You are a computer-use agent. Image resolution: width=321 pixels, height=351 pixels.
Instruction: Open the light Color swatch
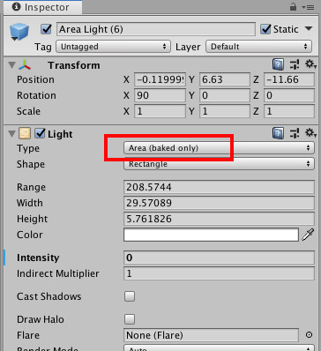point(211,235)
